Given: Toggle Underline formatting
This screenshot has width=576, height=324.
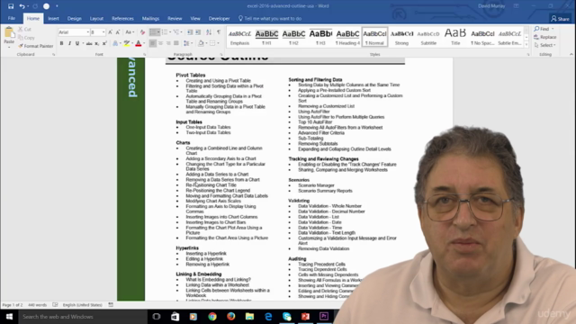Looking at the screenshot, I should pos(77,43).
